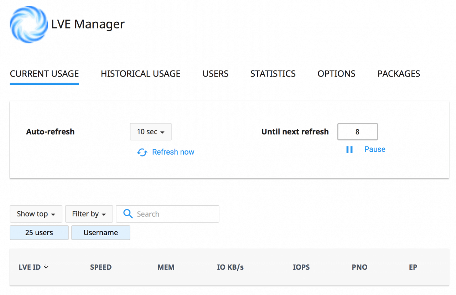Sort by the EP column header
The width and height of the screenshot is (456, 295).
click(413, 267)
